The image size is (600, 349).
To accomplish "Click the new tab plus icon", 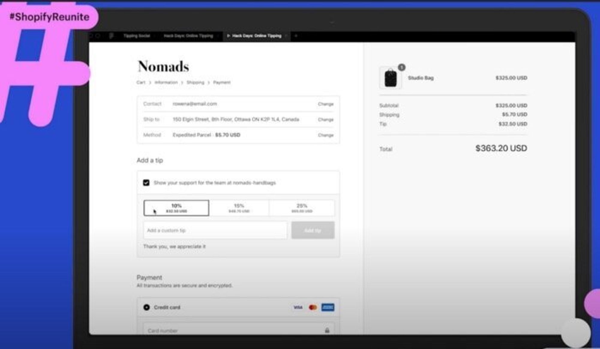I will [296, 36].
